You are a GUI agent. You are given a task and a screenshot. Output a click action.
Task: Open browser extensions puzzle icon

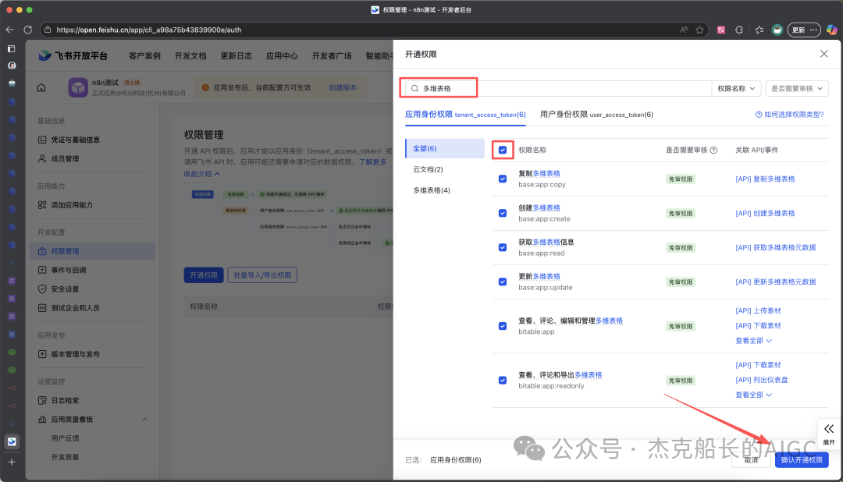point(739,30)
